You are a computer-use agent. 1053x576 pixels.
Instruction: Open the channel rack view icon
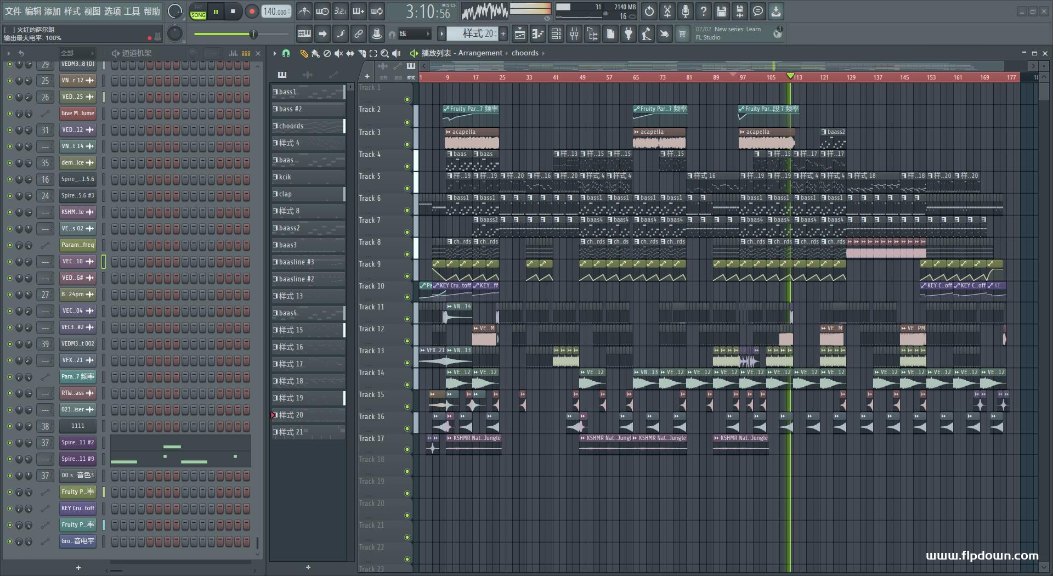point(556,34)
